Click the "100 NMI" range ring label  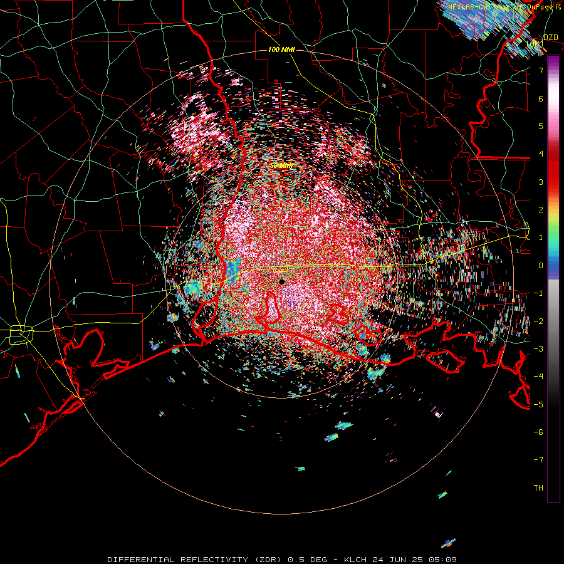[281, 50]
